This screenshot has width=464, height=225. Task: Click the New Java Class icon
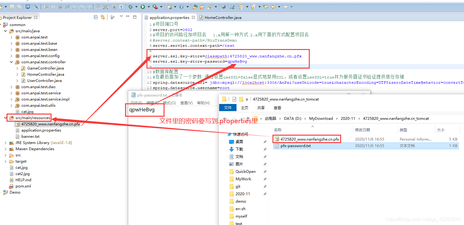coord(182,7)
